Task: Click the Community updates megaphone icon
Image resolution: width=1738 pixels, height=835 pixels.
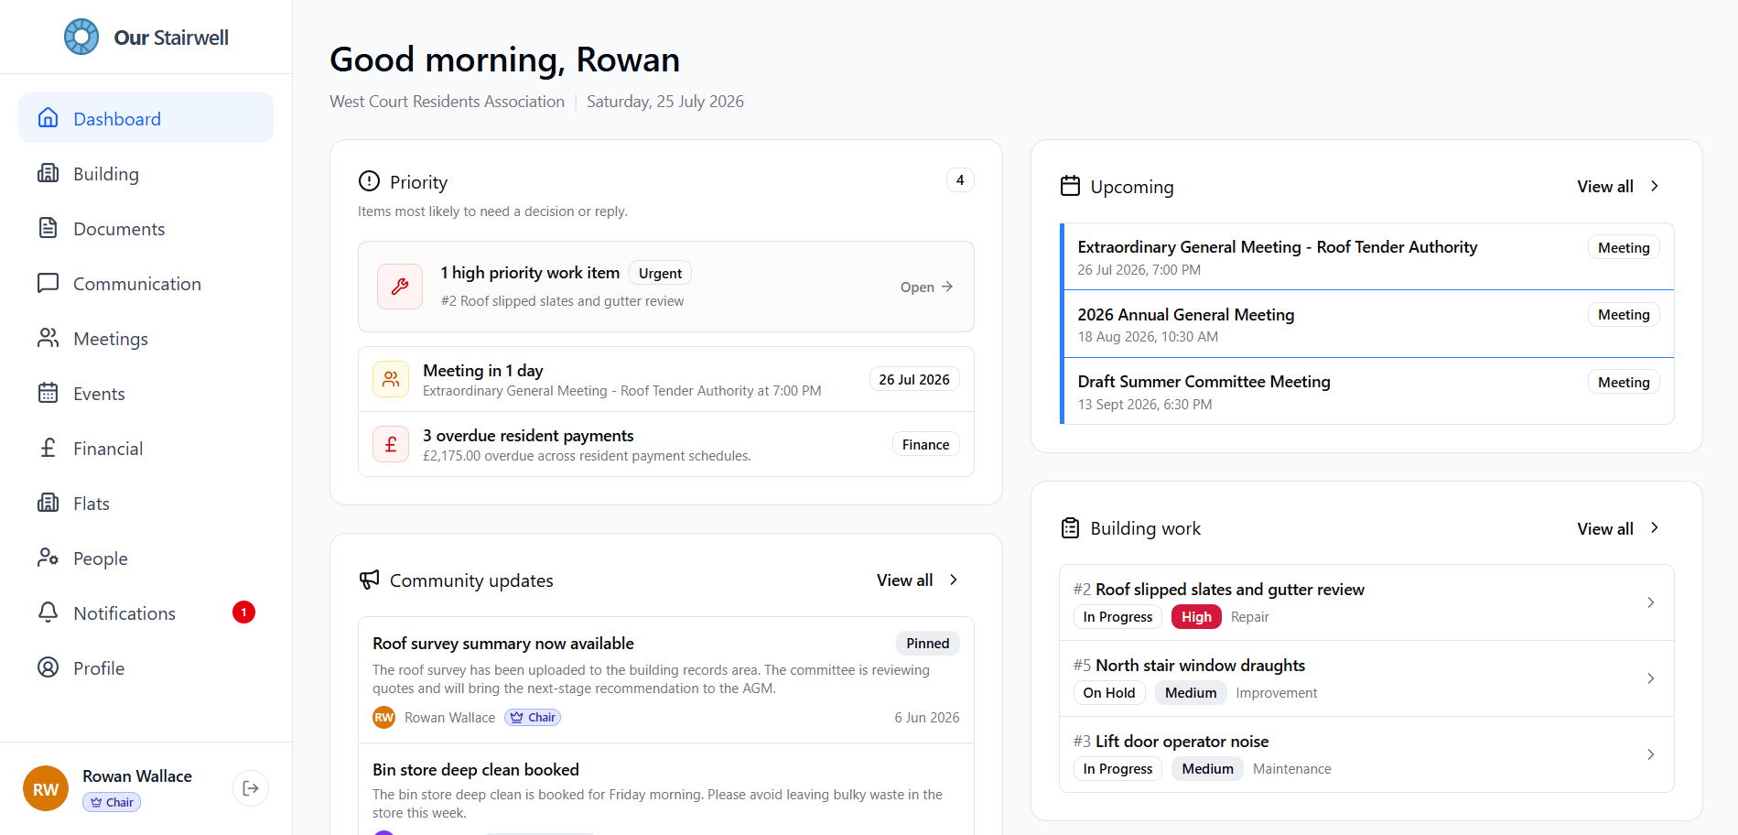Action: point(369,580)
